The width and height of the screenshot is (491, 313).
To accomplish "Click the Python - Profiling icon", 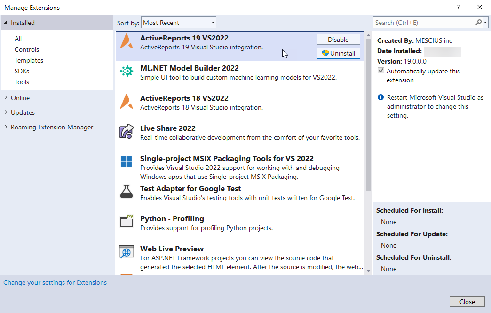I will [127, 221].
